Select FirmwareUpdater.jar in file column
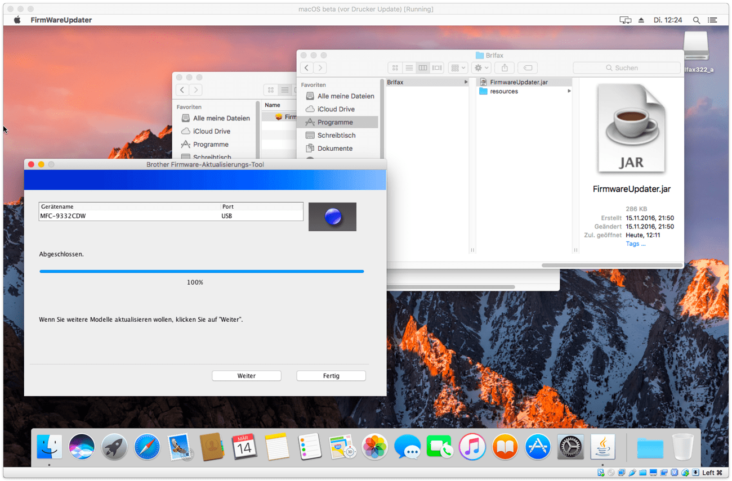 pos(525,82)
